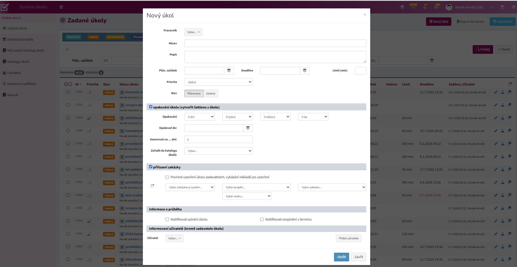
Task: Click priority bars icon for task 17900
Action: pos(89,118)
